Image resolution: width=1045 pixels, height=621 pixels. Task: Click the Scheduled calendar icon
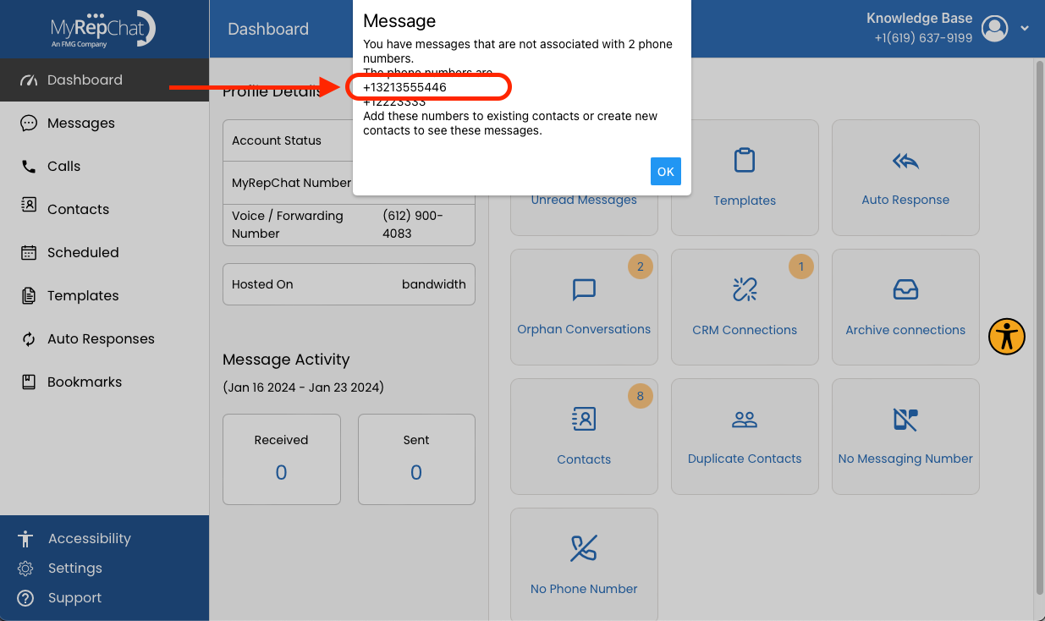29,252
